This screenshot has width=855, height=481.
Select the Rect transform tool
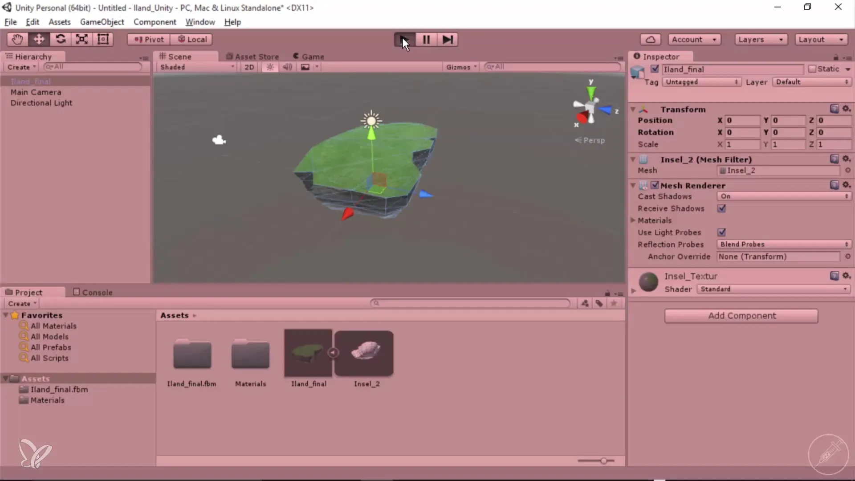tap(103, 39)
